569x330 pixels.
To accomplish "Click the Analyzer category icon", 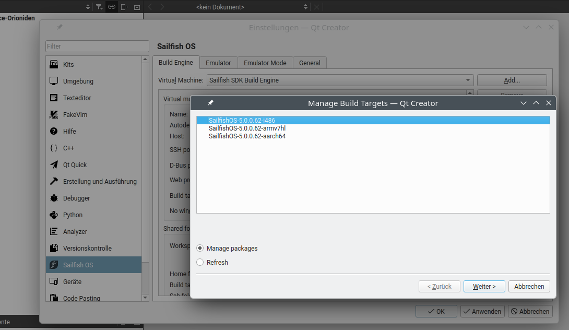I will [x=54, y=232].
